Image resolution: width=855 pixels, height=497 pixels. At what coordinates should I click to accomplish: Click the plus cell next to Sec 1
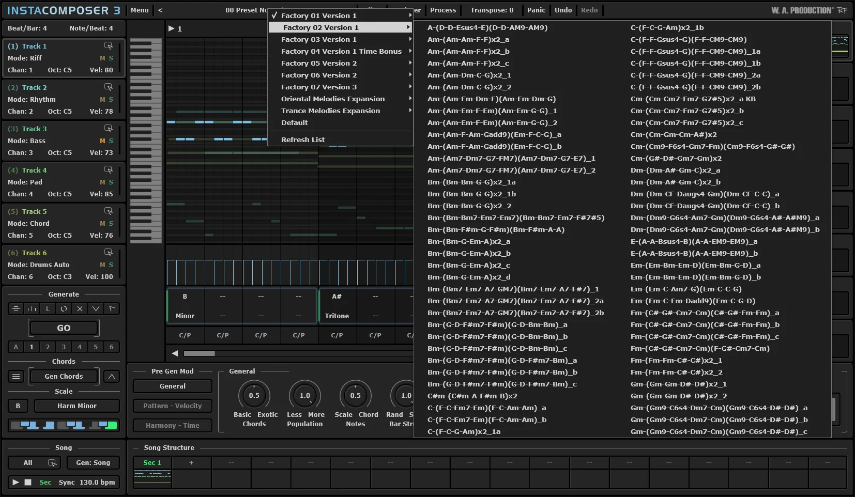coord(191,463)
